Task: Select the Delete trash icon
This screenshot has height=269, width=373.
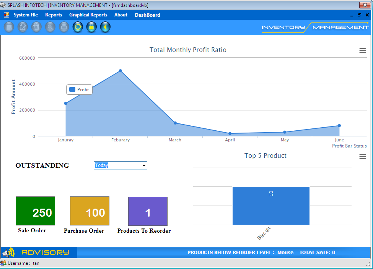Action: (x=36, y=27)
